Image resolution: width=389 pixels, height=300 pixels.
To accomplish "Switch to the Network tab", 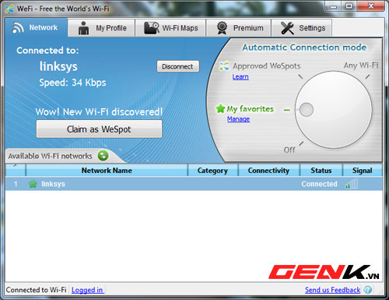I will click(x=37, y=27).
